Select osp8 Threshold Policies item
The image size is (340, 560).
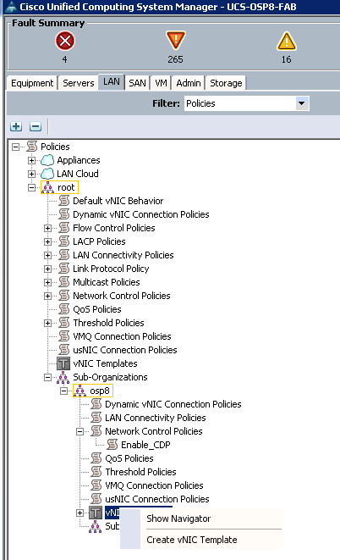[140, 472]
